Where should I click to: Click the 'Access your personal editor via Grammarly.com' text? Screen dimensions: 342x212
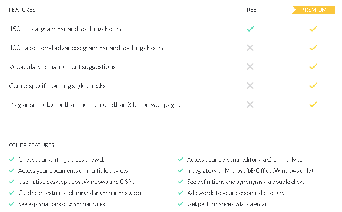pyautogui.click(x=247, y=159)
